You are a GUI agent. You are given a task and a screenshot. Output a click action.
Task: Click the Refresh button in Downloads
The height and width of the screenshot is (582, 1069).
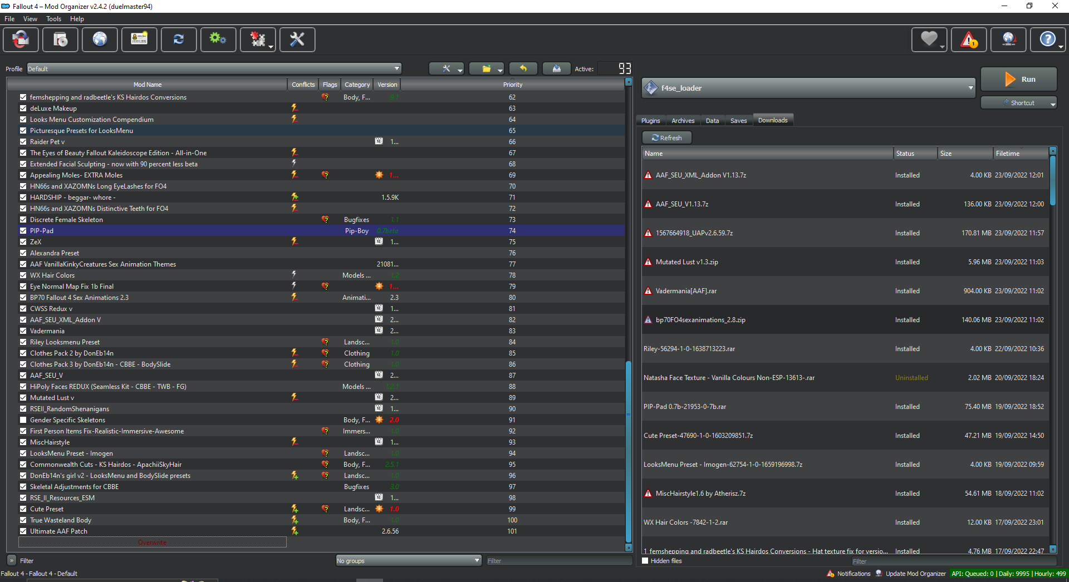point(666,137)
